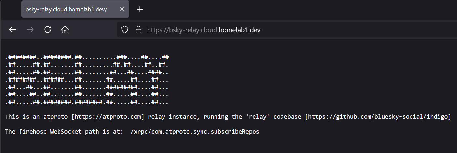Viewport: 457px width, 153px height.
Task: Click the grayed-out forward arrow
Action: pyautogui.click(x=30, y=30)
